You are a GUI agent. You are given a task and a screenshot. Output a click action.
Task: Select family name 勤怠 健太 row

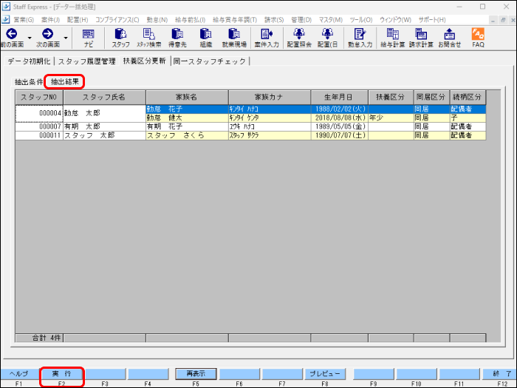point(187,118)
